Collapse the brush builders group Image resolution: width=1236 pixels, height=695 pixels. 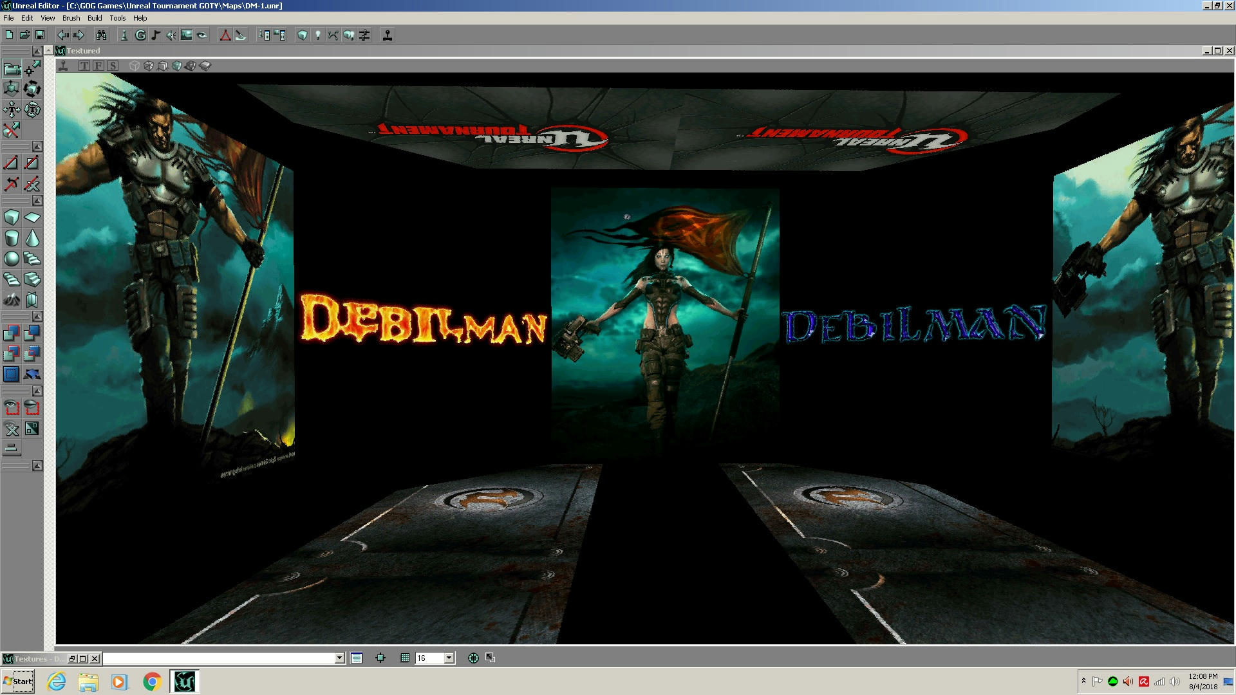point(37,201)
